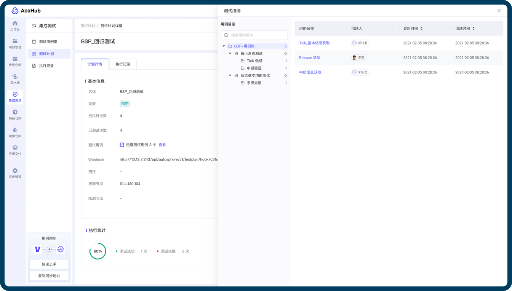512x291 pixels.
Task: Open 系统管理 sidebar icon
Action: [x=15, y=171]
